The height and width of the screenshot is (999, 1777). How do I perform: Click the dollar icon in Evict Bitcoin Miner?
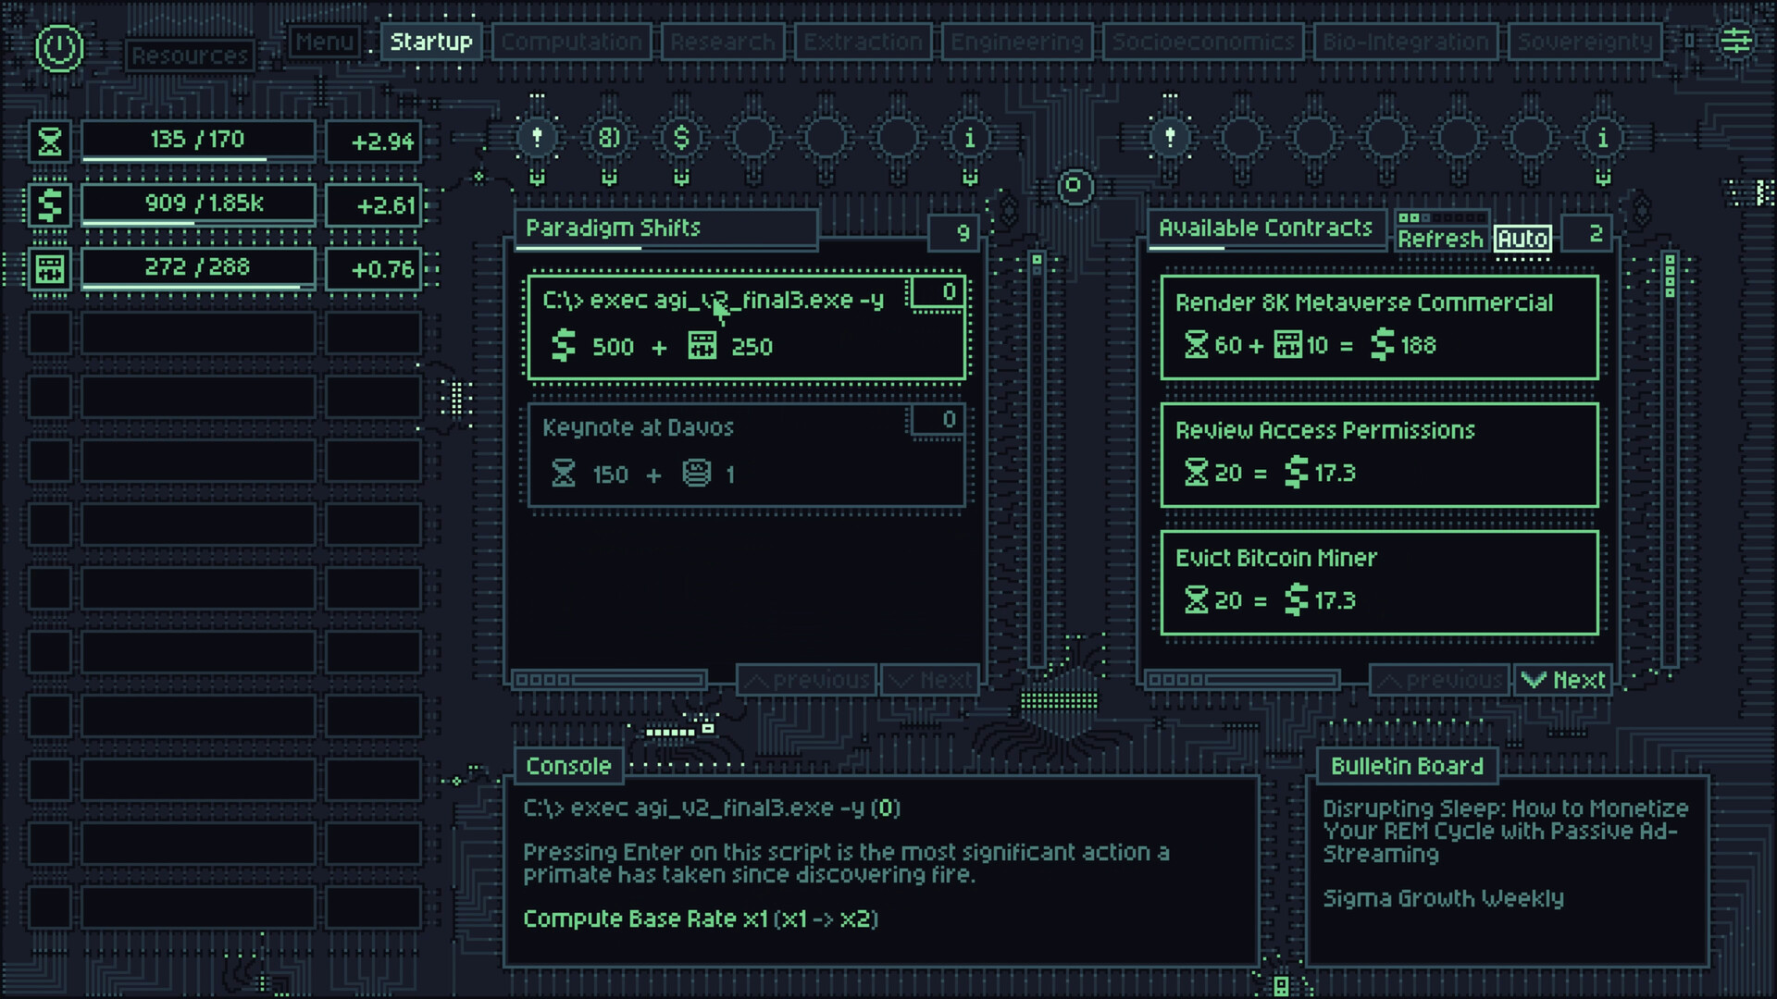click(x=1296, y=600)
